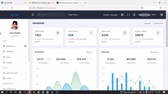The height and width of the screenshot is (94, 168).
Task: Click the 938 New Orders value
Action: [71, 35]
